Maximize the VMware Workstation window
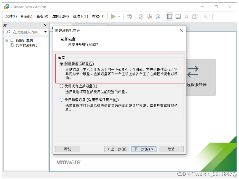The width and height of the screenshot is (239, 179). (216, 7)
